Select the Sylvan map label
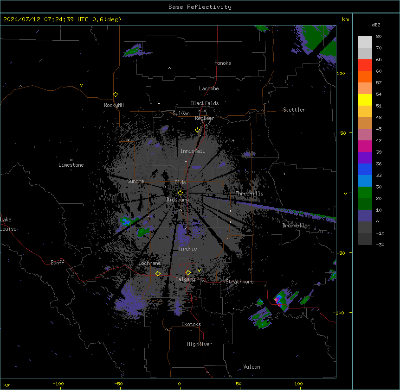The height and width of the screenshot is (390, 400). pos(181,113)
